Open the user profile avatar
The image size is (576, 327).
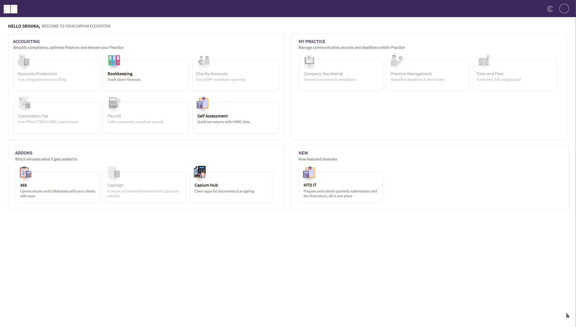tap(564, 9)
